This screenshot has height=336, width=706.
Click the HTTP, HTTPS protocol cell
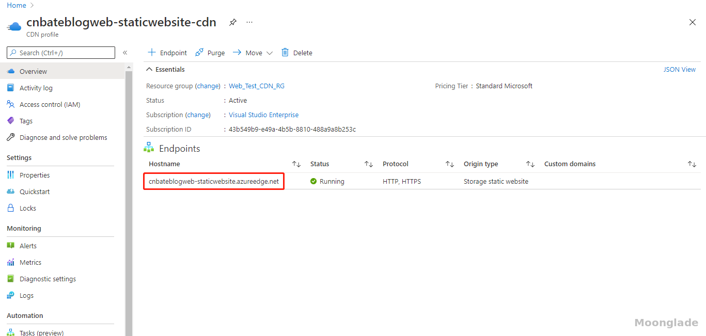[x=402, y=181]
